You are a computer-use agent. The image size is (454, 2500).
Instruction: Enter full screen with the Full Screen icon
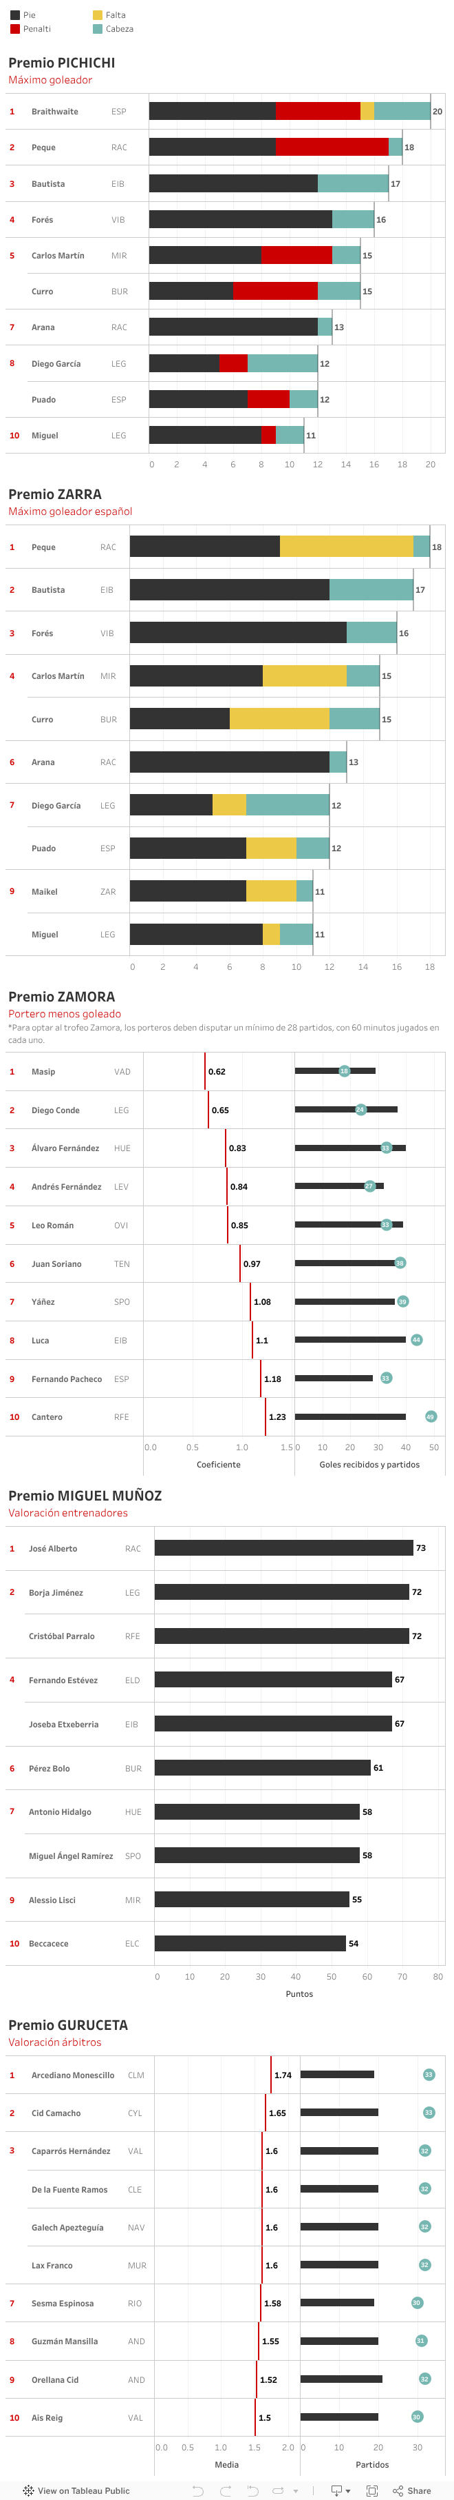[x=371, y=2490]
